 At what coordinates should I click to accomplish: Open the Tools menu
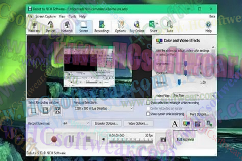click(72, 16)
